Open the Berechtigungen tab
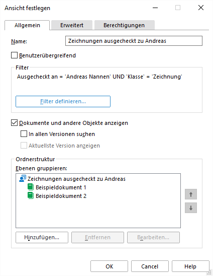This screenshot has height=276, width=213. tap(124, 25)
